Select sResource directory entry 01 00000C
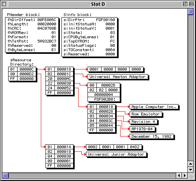 click(x=22, y=69)
